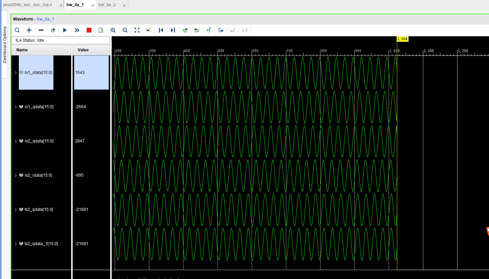Run trigger with the play icon
Viewport: 489px width, 279px height.
(x=65, y=30)
